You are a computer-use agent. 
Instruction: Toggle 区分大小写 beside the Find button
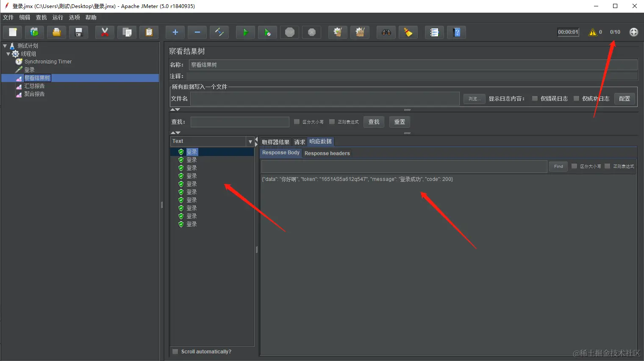coord(574,166)
